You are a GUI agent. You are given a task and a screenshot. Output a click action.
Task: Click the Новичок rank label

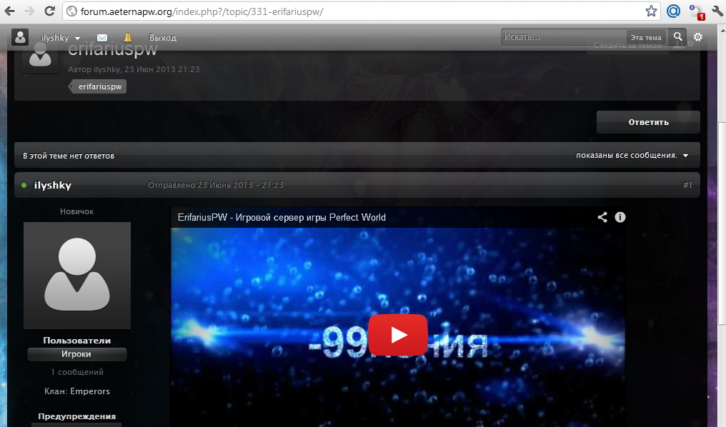[x=77, y=211]
